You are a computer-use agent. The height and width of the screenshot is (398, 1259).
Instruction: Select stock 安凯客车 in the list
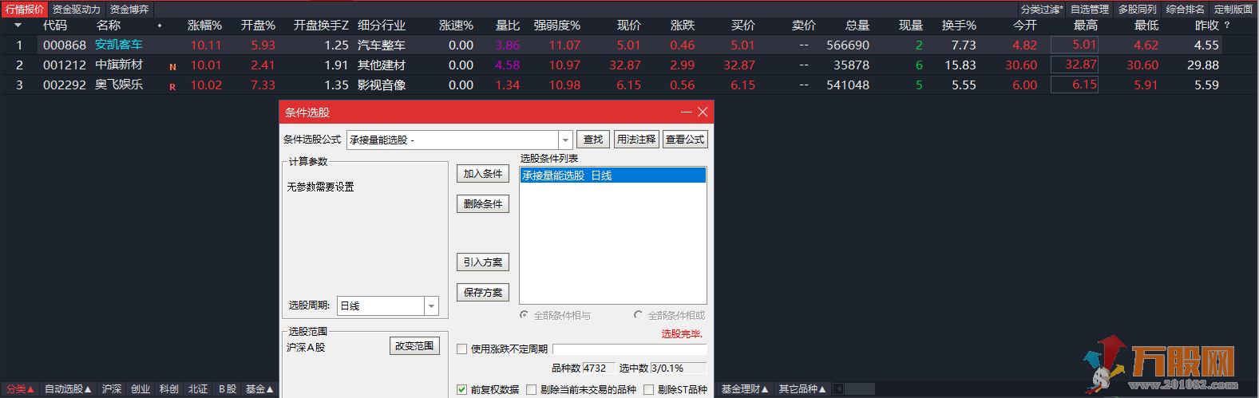pos(118,45)
